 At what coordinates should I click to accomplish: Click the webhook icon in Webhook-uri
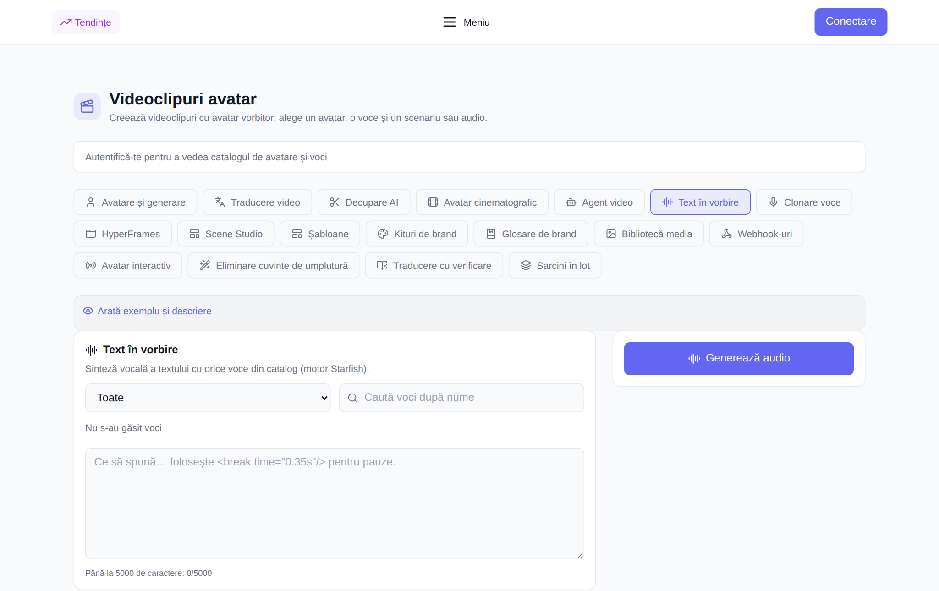click(x=726, y=234)
